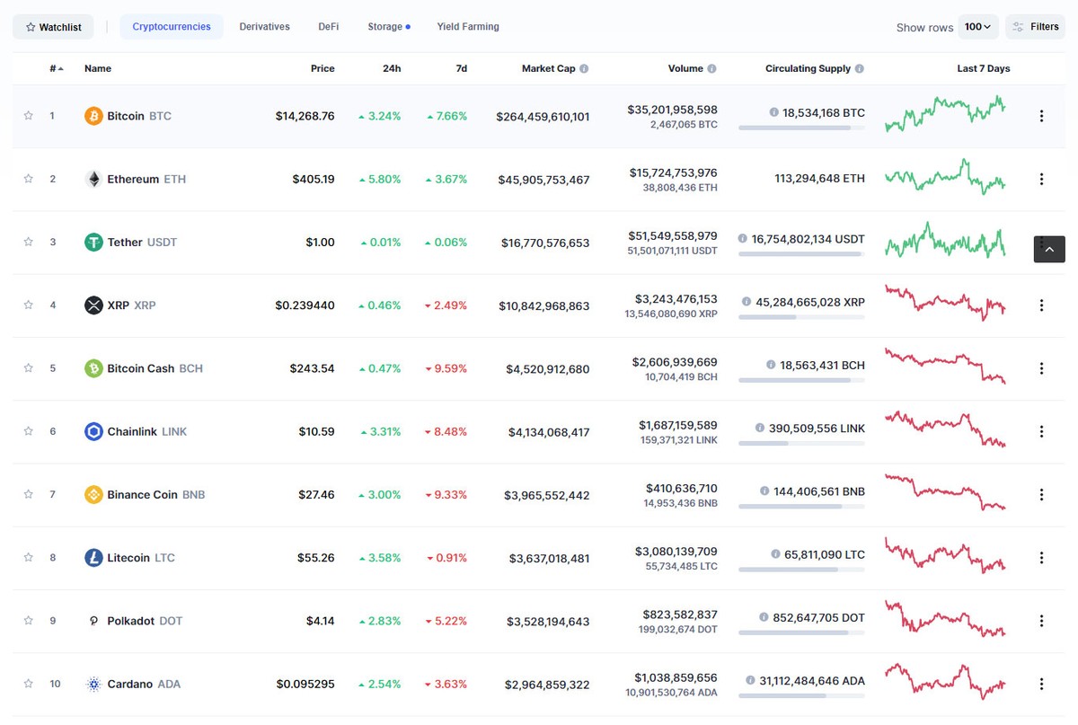Open the Show rows dropdown
Image resolution: width=1078 pixels, height=725 pixels.
[978, 26]
